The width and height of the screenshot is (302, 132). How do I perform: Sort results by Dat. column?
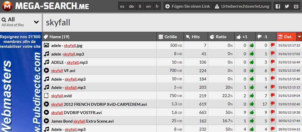pos(287,37)
